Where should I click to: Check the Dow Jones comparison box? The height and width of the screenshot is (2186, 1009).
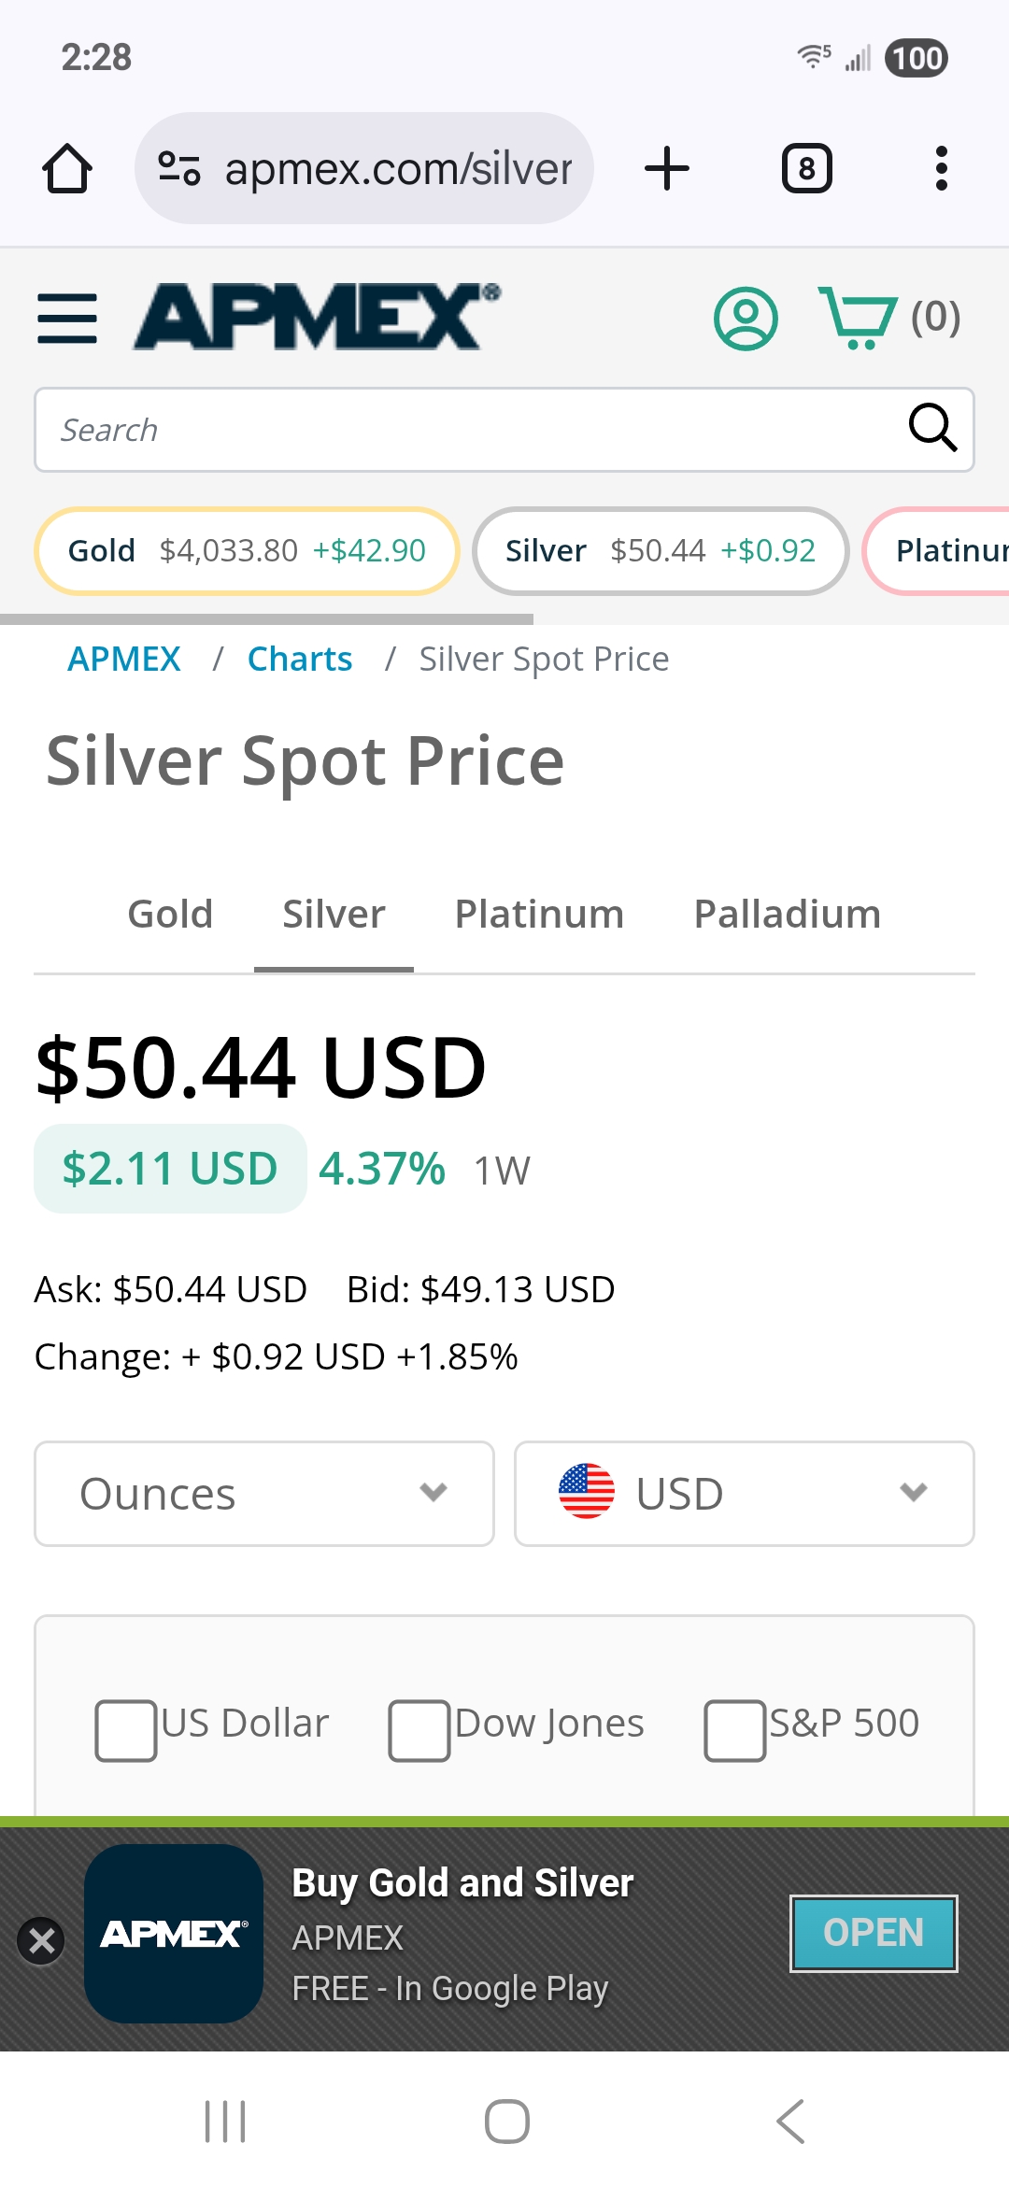419,1731
